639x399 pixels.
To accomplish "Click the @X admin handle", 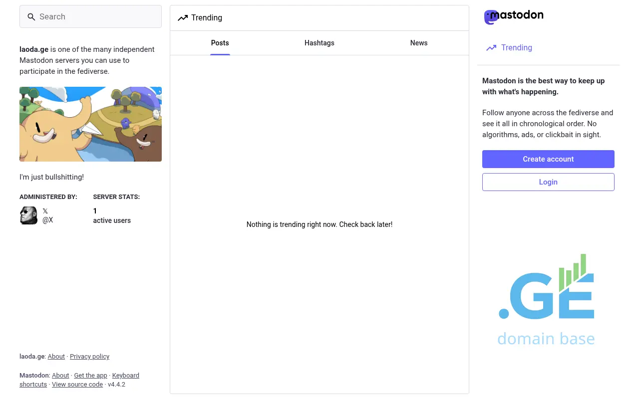I will [48, 220].
